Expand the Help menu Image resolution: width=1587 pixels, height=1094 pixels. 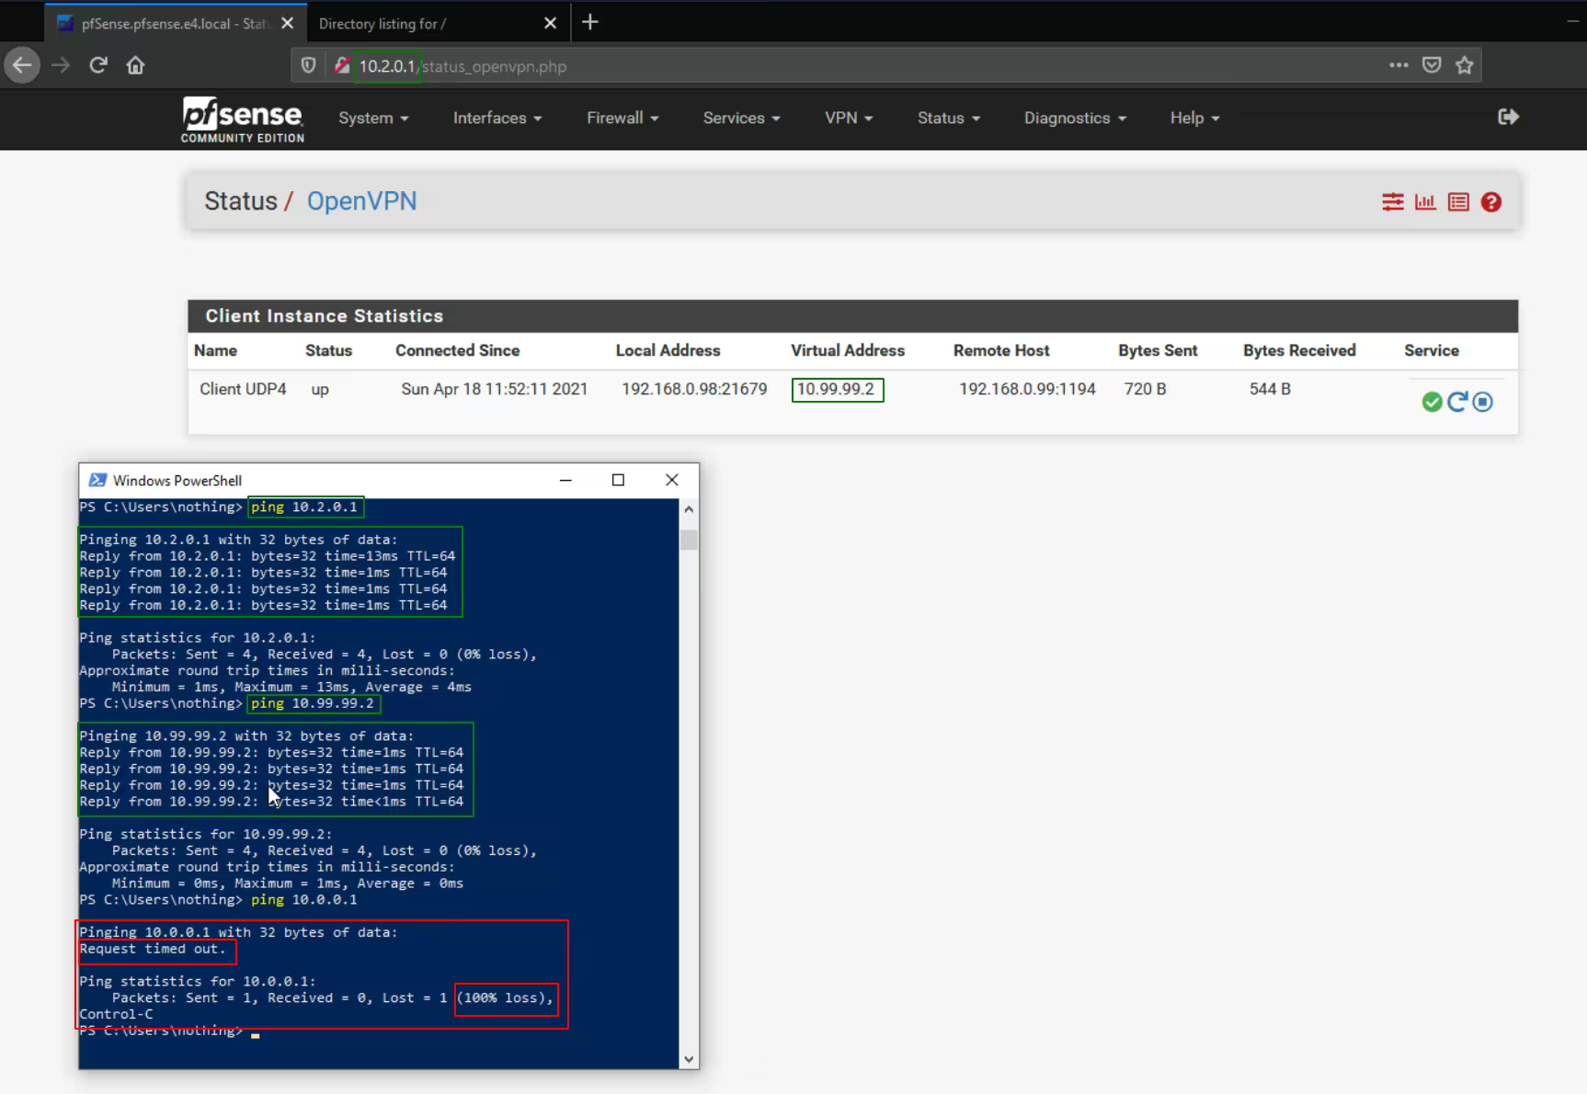tap(1194, 118)
